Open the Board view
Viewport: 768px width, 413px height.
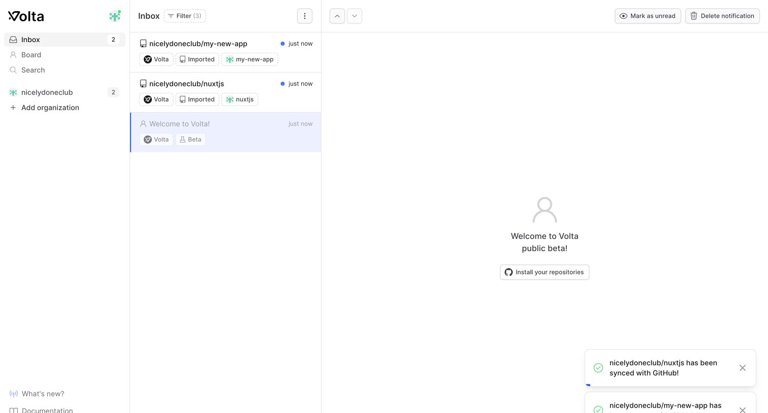(31, 55)
